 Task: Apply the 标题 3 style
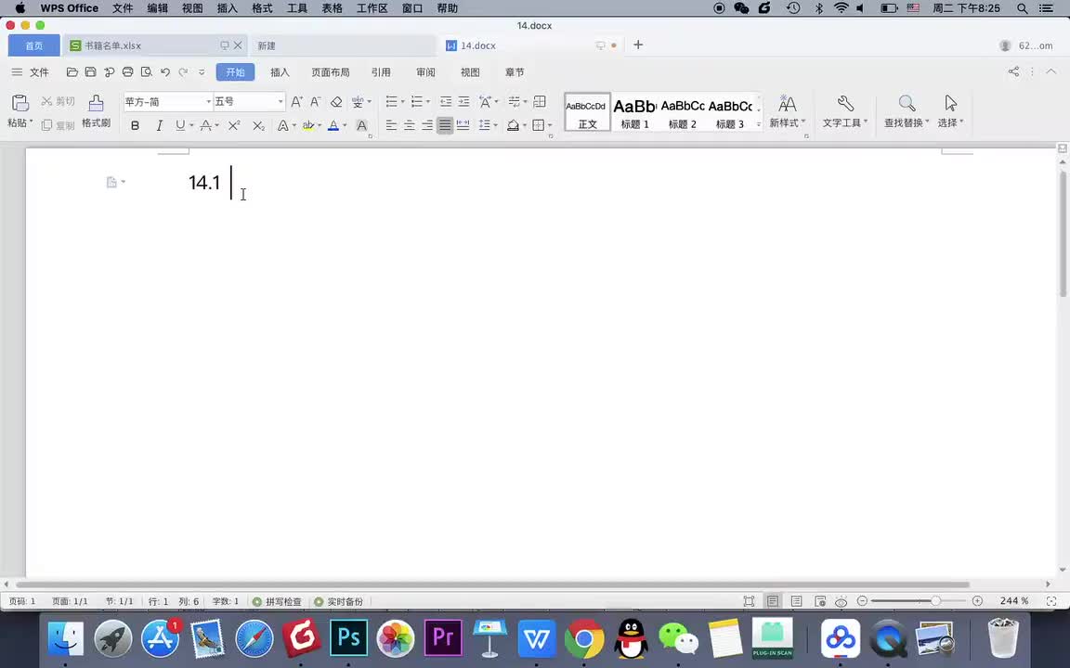click(x=730, y=112)
